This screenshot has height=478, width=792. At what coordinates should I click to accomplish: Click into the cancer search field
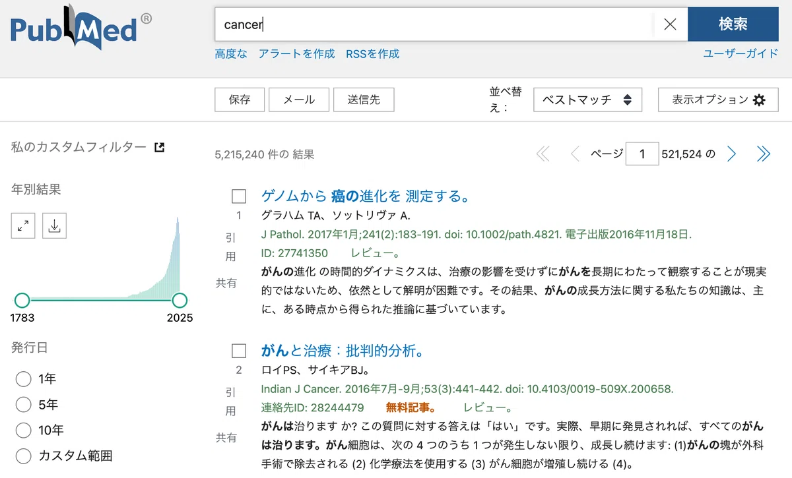pos(434,24)
